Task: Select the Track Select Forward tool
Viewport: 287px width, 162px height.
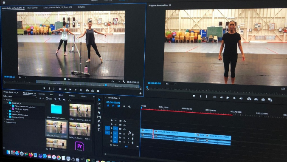Action: (x=99, y=104)
